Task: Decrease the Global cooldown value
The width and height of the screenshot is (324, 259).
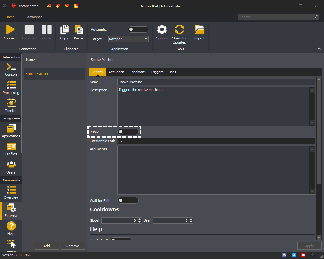Action: (x=140, y=222)
